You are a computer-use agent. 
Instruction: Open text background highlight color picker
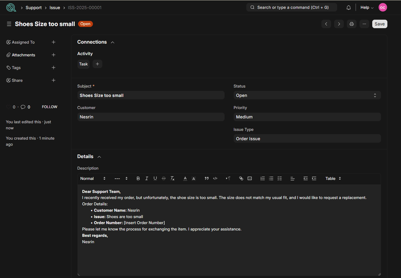pos(194,178)
